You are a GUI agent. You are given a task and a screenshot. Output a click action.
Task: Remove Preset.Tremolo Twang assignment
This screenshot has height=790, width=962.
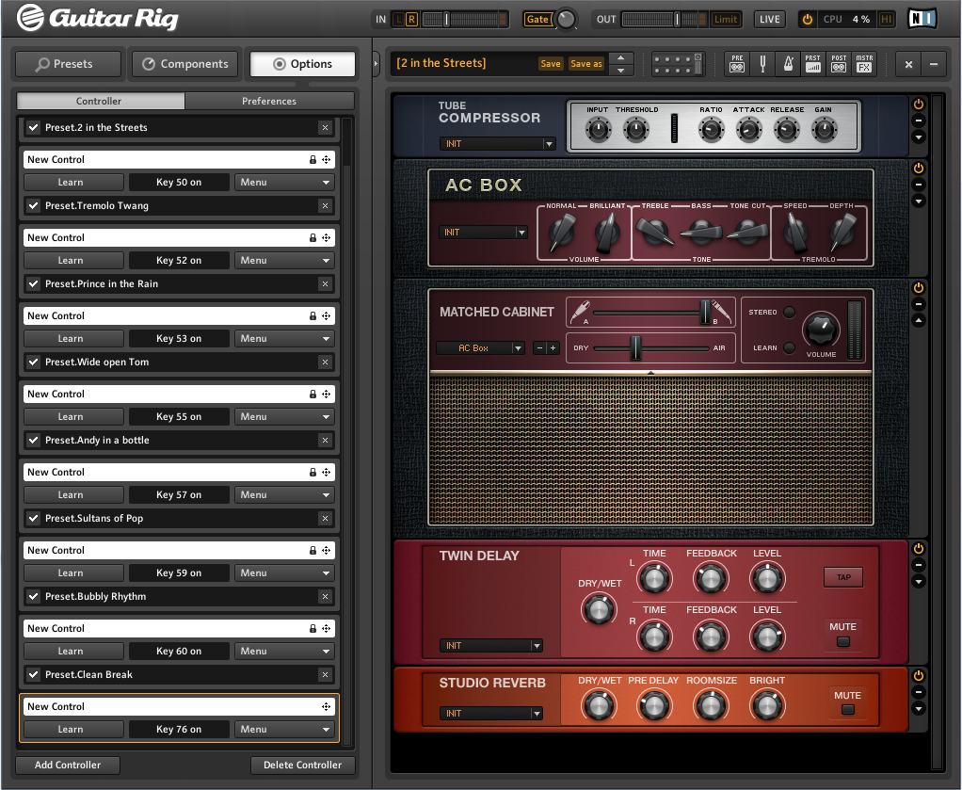tap(325, 205)
